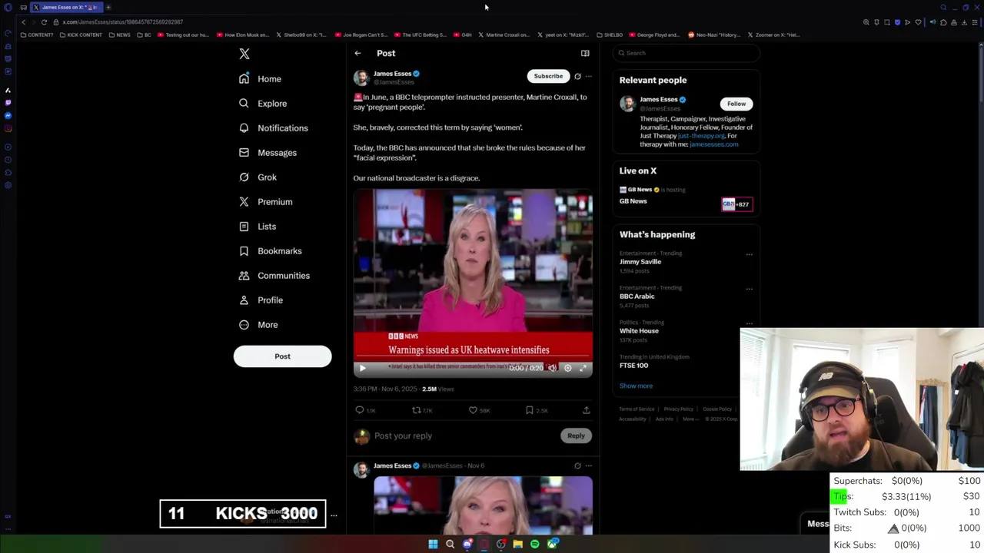Open the Bookmarks icon in the sidebar
984x553 pixels.
(244, 251)
